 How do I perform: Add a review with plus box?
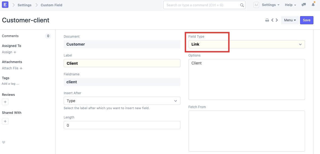coord(5,102)
